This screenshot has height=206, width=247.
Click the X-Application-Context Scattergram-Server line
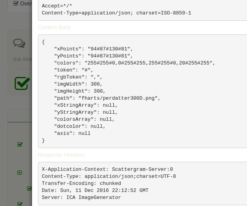click(107, 169)
